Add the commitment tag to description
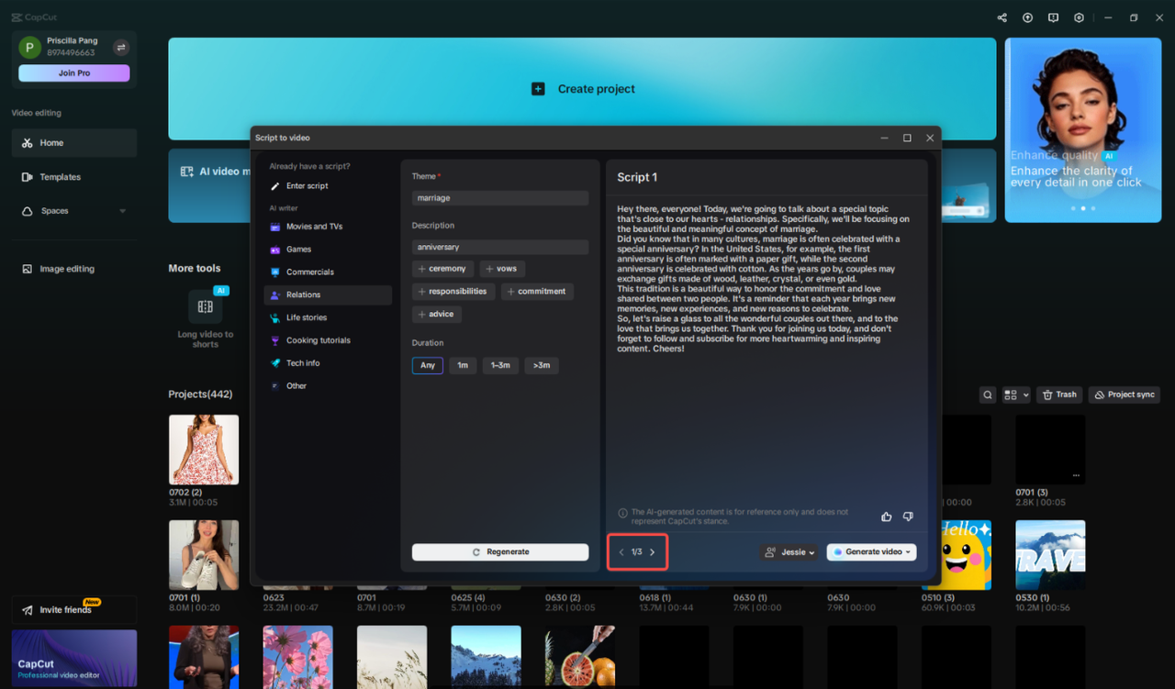This screenshot has width=1175, height=689. coord(537,292)
